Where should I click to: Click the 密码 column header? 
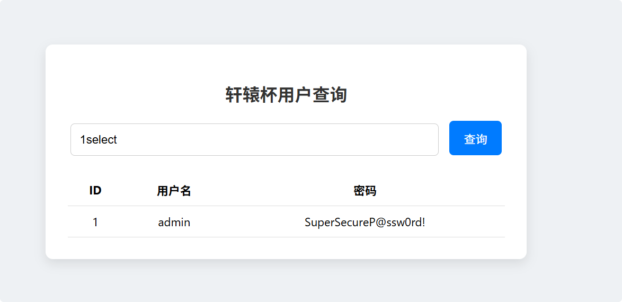365,191
